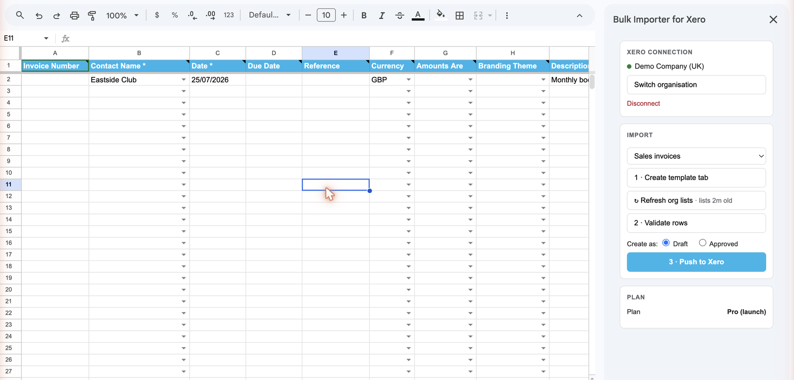Screen dimensions: 794x380
Task: Open the fill color picker
Action: tap(441, 15)
